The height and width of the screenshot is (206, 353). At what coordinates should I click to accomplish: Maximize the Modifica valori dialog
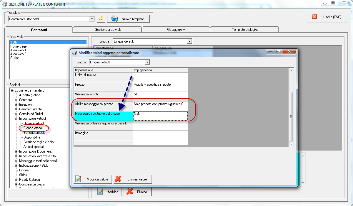(x=278, y=52)
